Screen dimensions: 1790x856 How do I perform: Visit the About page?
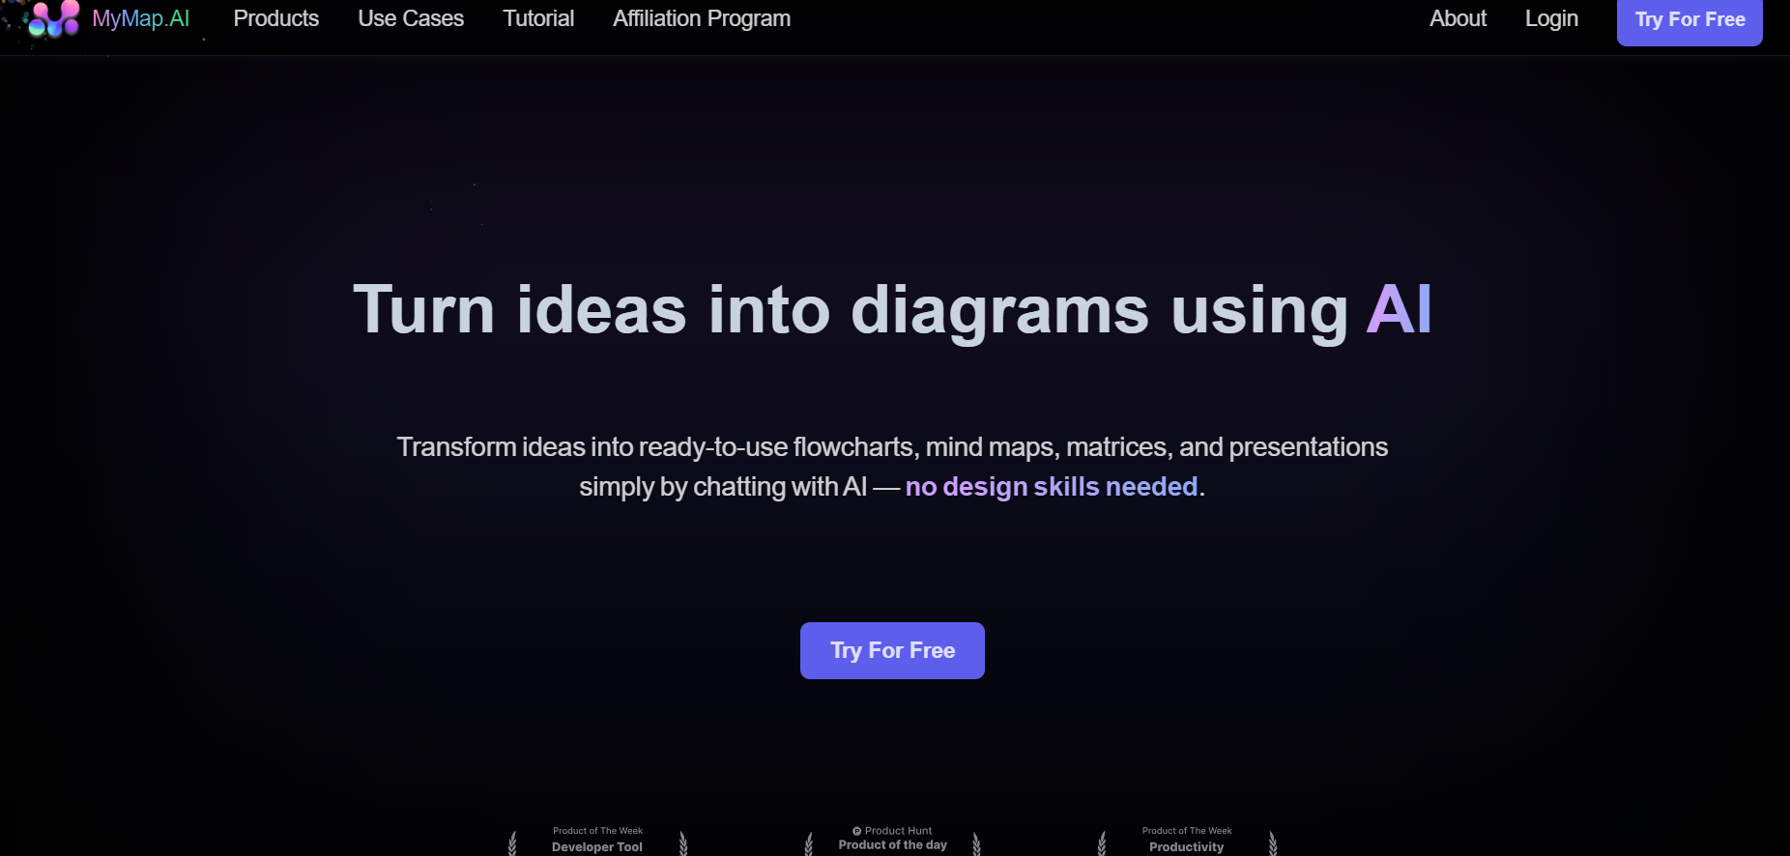pyautogui.click(x=1458, y=18)
